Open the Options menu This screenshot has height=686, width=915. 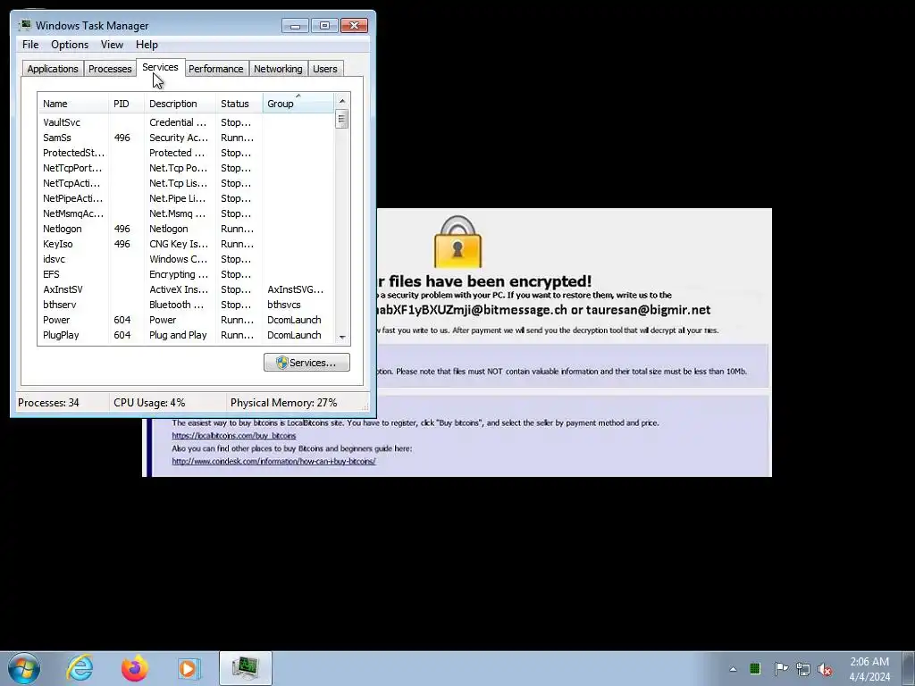click(x=70, y=45)
